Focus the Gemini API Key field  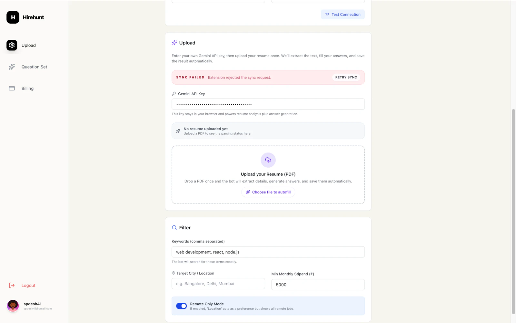point(268,104)
